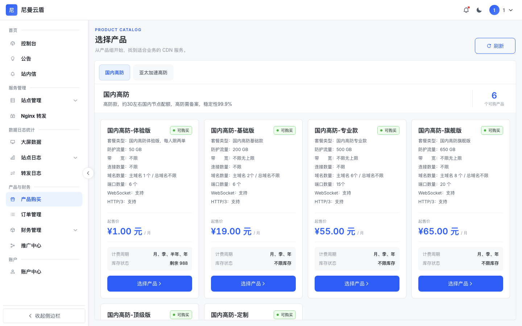Click 防护流量: 650 GB line
The width and height of the screenshot is (522, 326).
pos(437,150)
